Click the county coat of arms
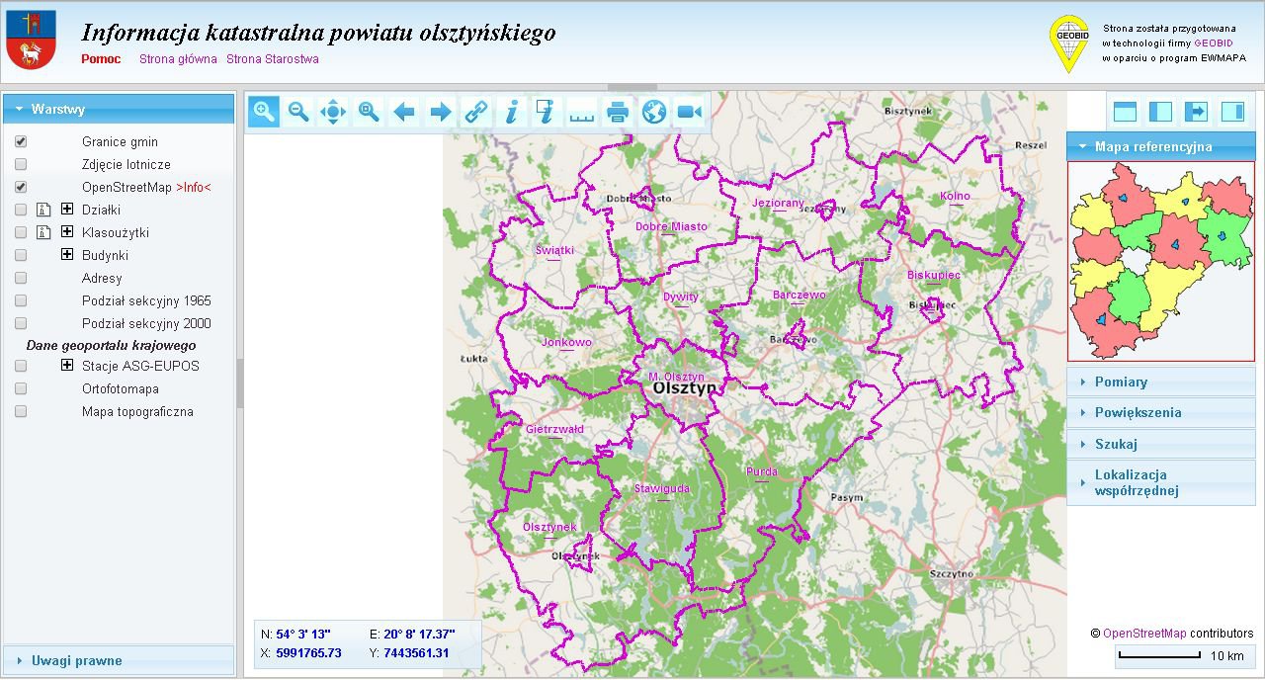This screenshot has width=1265, height=680. (x=31, y=41)
